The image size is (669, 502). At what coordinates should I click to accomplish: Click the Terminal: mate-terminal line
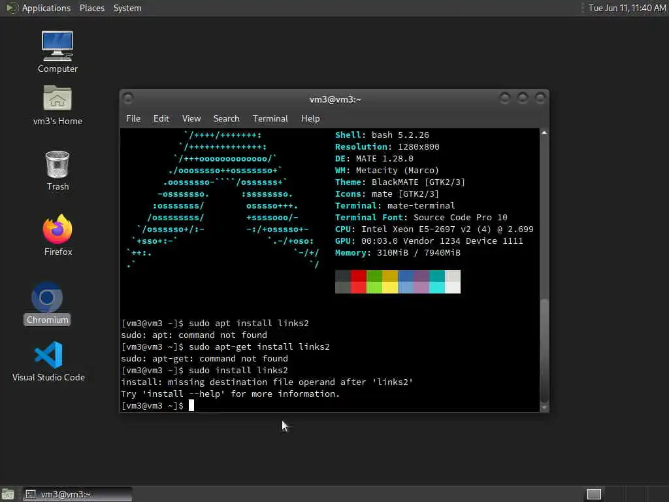[395, 205]
